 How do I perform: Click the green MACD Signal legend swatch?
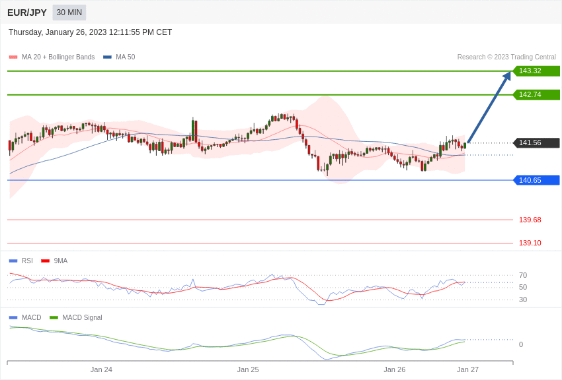[x=54, y=317]
